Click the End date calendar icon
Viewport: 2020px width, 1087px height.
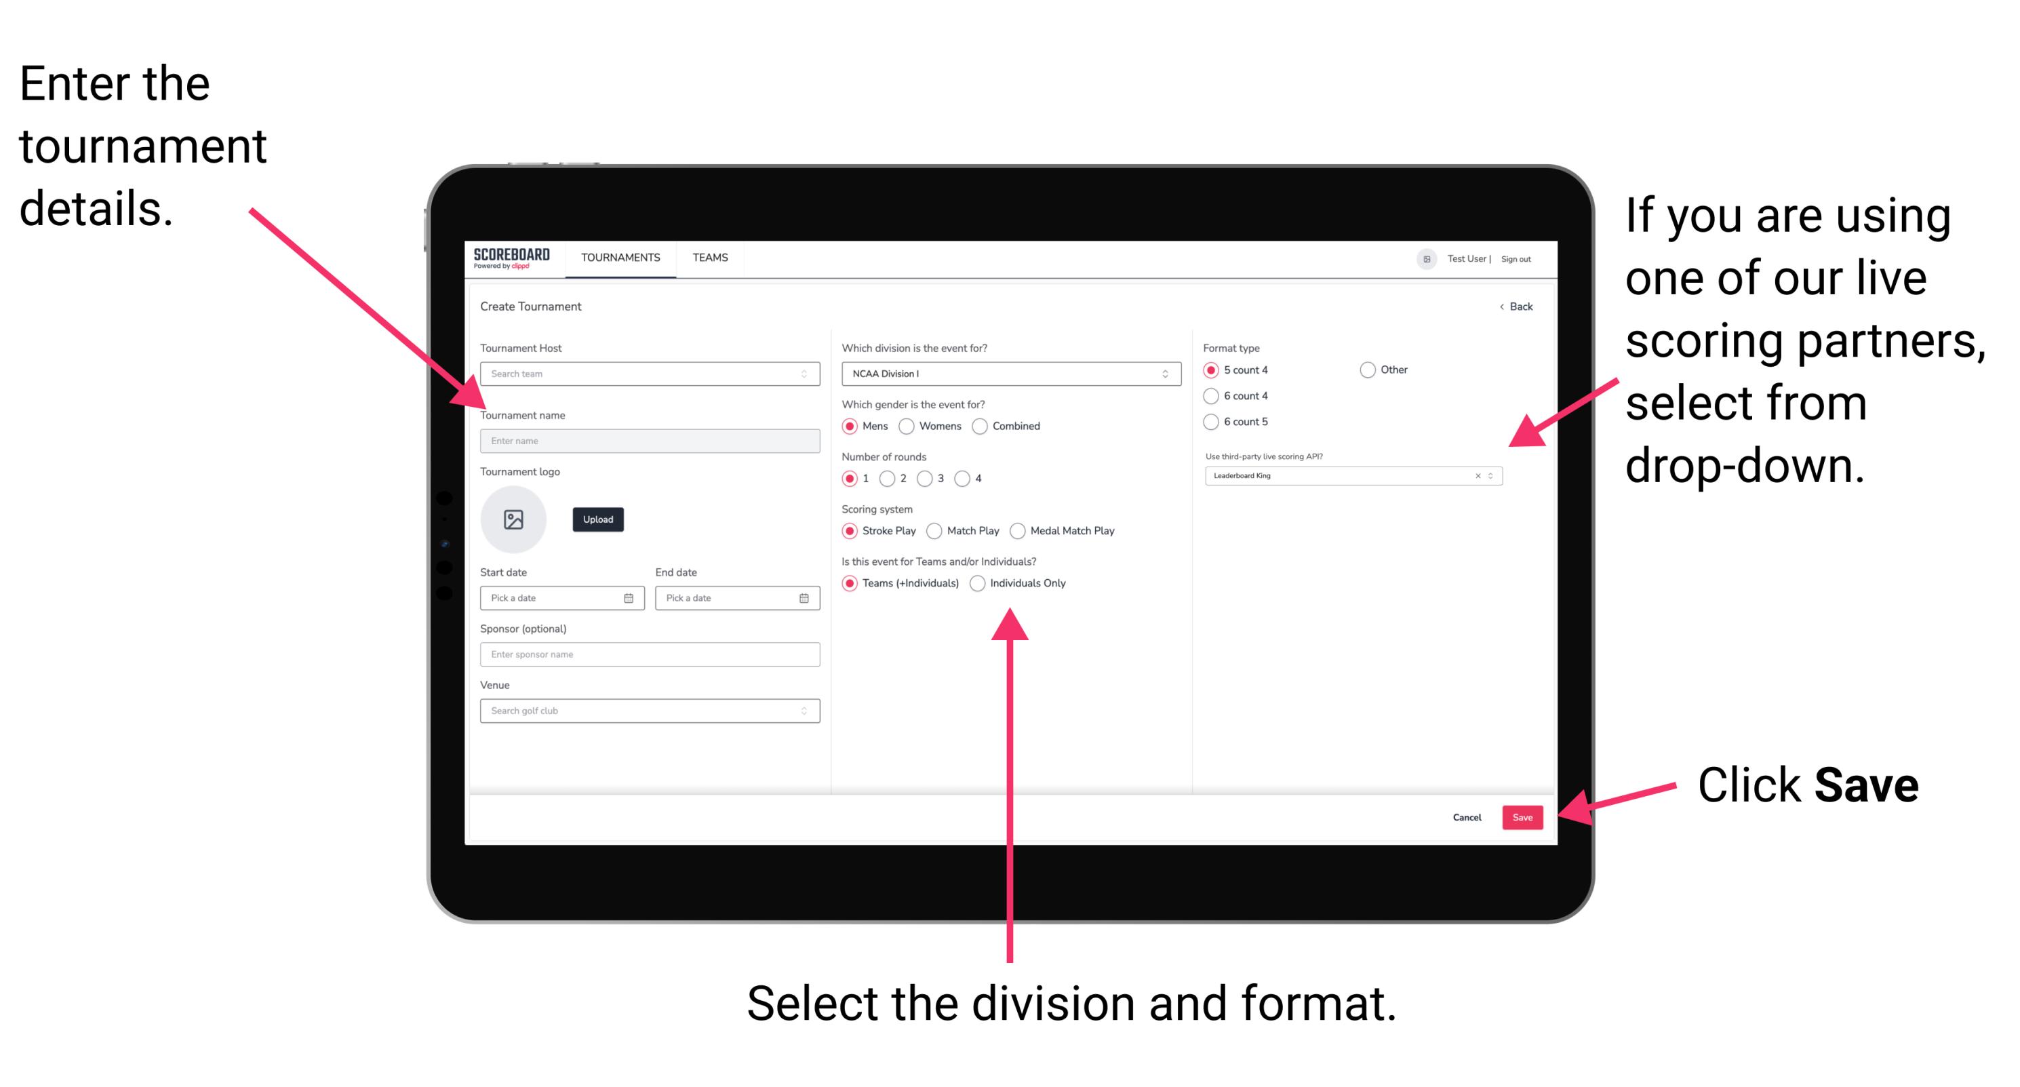[x=804, y=599]
